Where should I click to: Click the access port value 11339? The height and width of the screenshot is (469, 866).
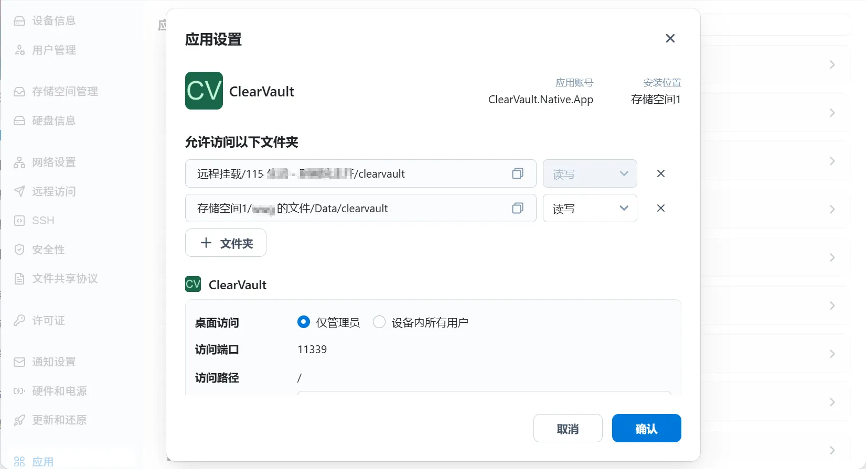click(x=312, y=350)
